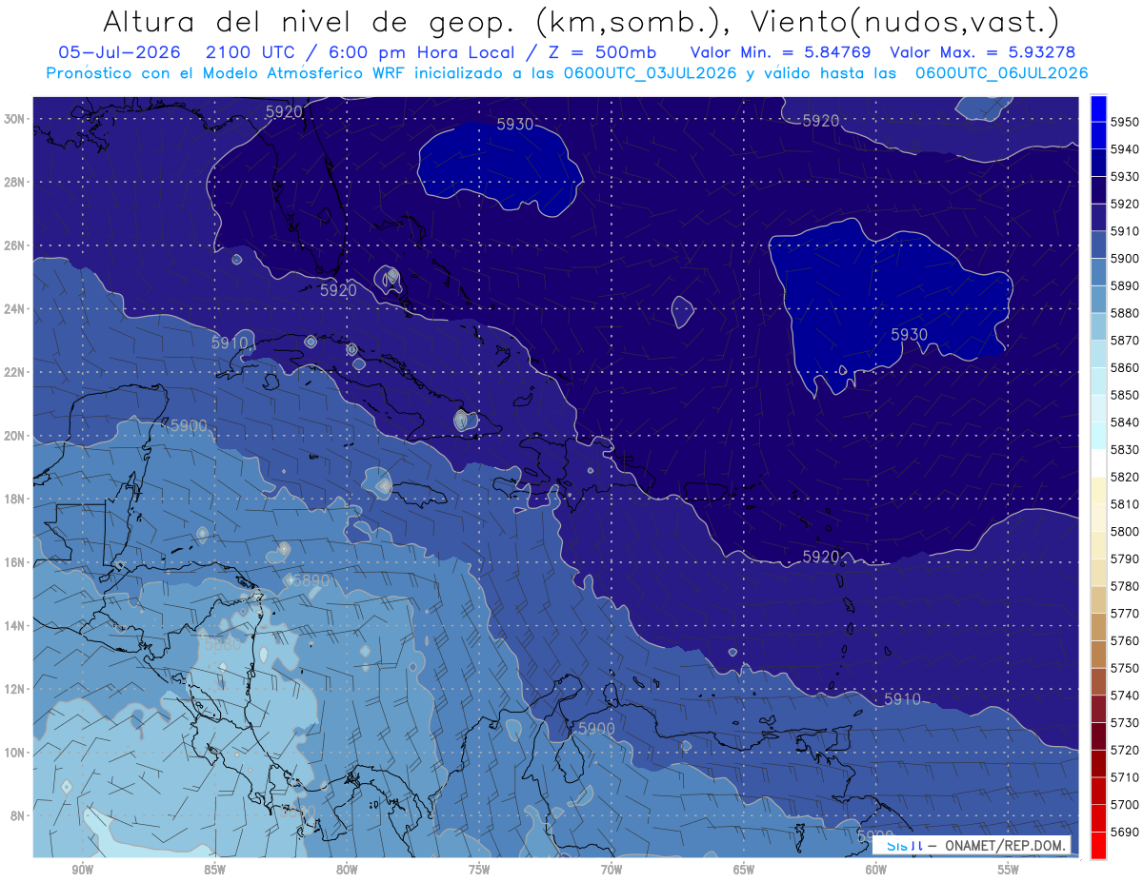Click the colorbar legend value '5720'
This screenshot has width=1143, height=882.
point(1125,750)
